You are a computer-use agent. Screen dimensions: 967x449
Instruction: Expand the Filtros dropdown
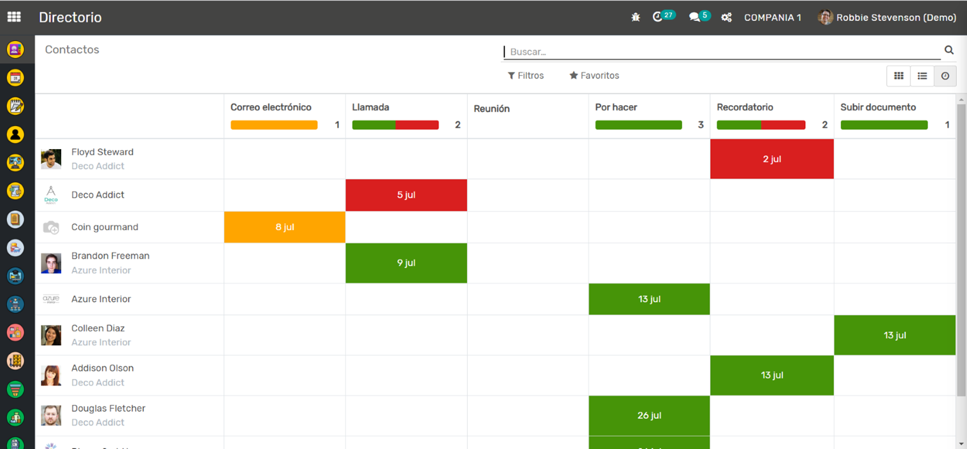(526, 76)
